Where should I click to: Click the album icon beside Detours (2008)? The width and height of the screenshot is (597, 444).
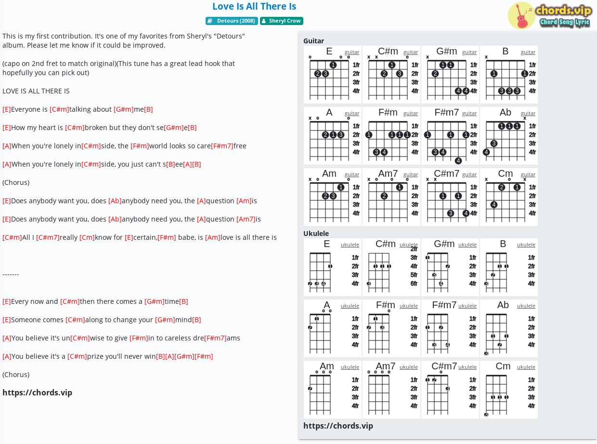(x=210, y=21)
